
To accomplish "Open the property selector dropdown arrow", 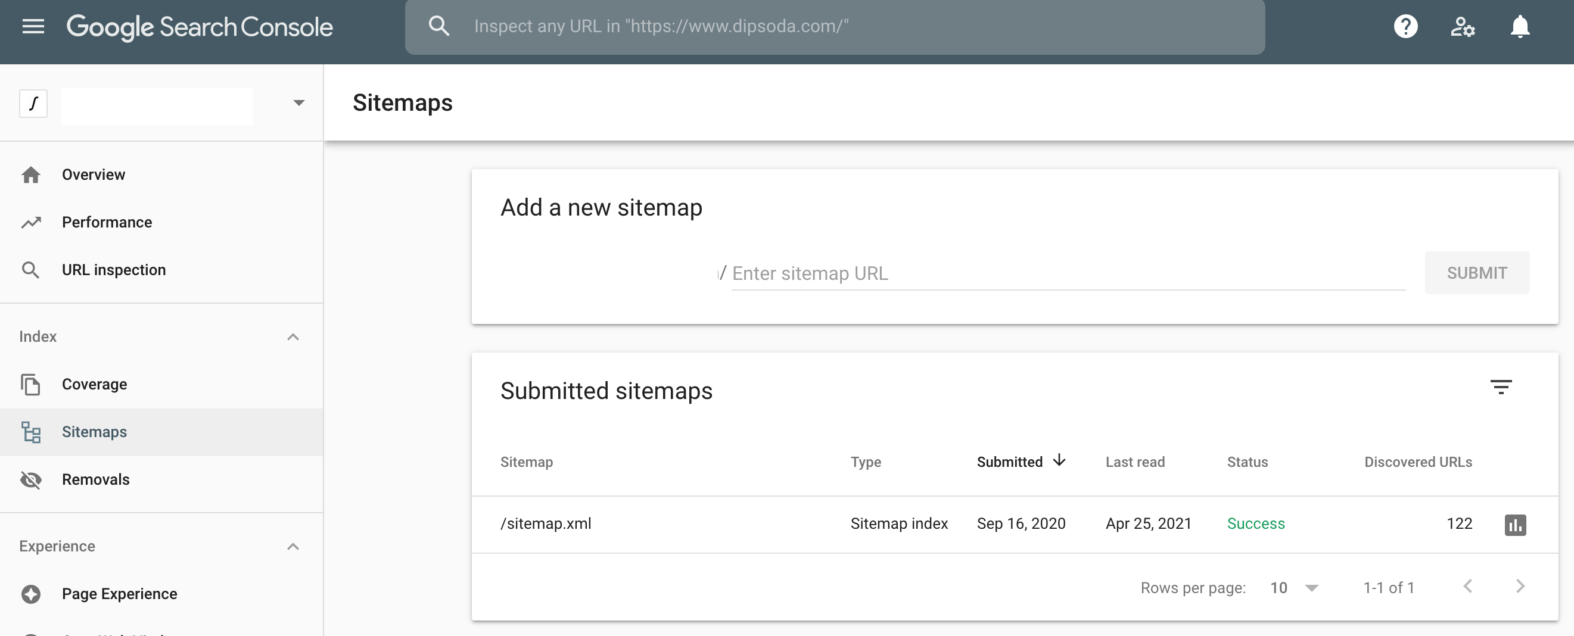I will [299, 102].
